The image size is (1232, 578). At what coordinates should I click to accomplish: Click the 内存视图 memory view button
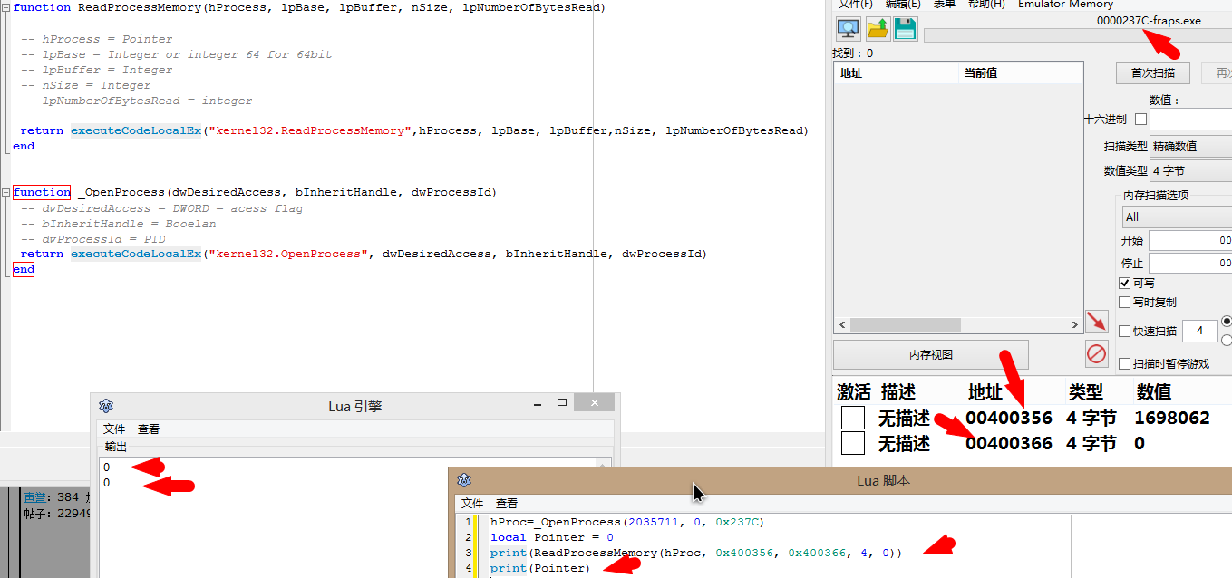(x=930, y=355)
